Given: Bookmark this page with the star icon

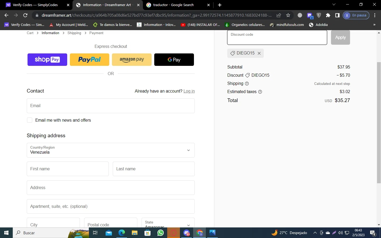Looking at the screenshot, I should 288,15.
